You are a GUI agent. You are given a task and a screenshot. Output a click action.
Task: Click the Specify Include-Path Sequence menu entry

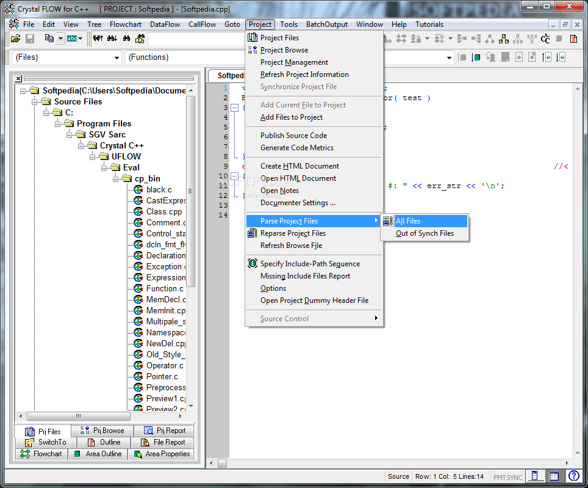pyautogui.click(x=310, y=264)
